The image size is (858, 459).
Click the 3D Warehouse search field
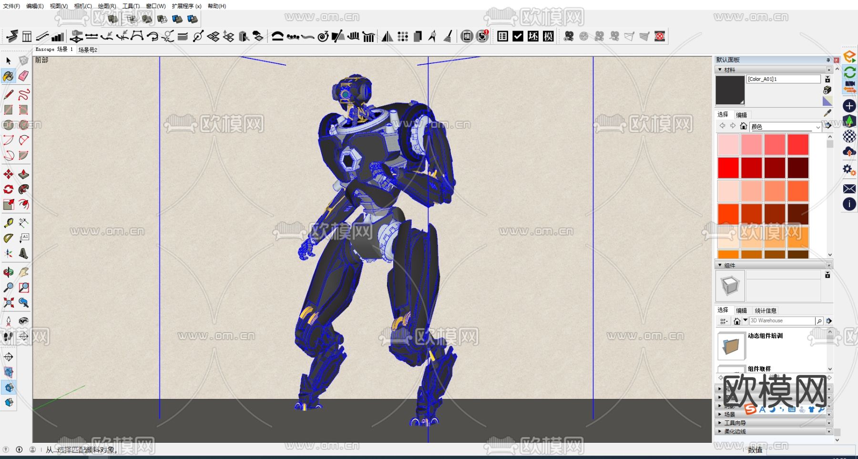[782, 321]
